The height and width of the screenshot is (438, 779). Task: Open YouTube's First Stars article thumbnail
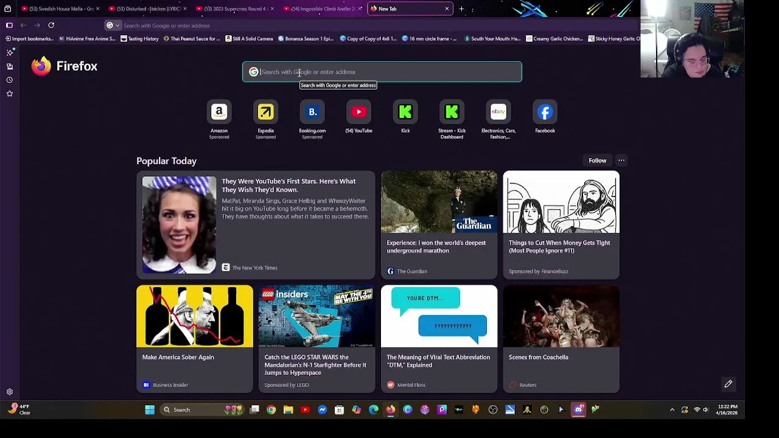pyautogui.click(x=179, y=225)
